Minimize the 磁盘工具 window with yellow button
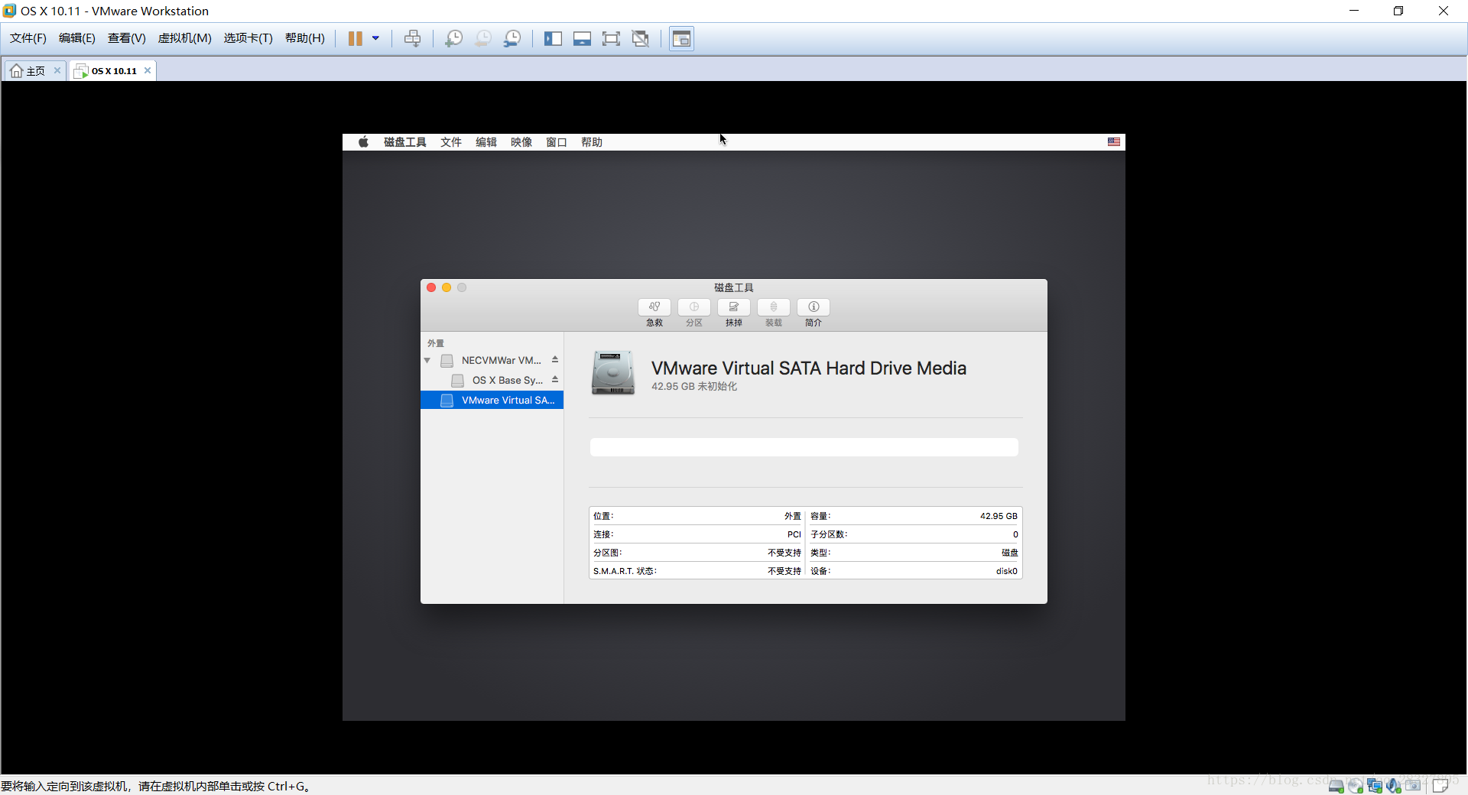Viewport: 1468px width, 795px height. coord(447,287)
